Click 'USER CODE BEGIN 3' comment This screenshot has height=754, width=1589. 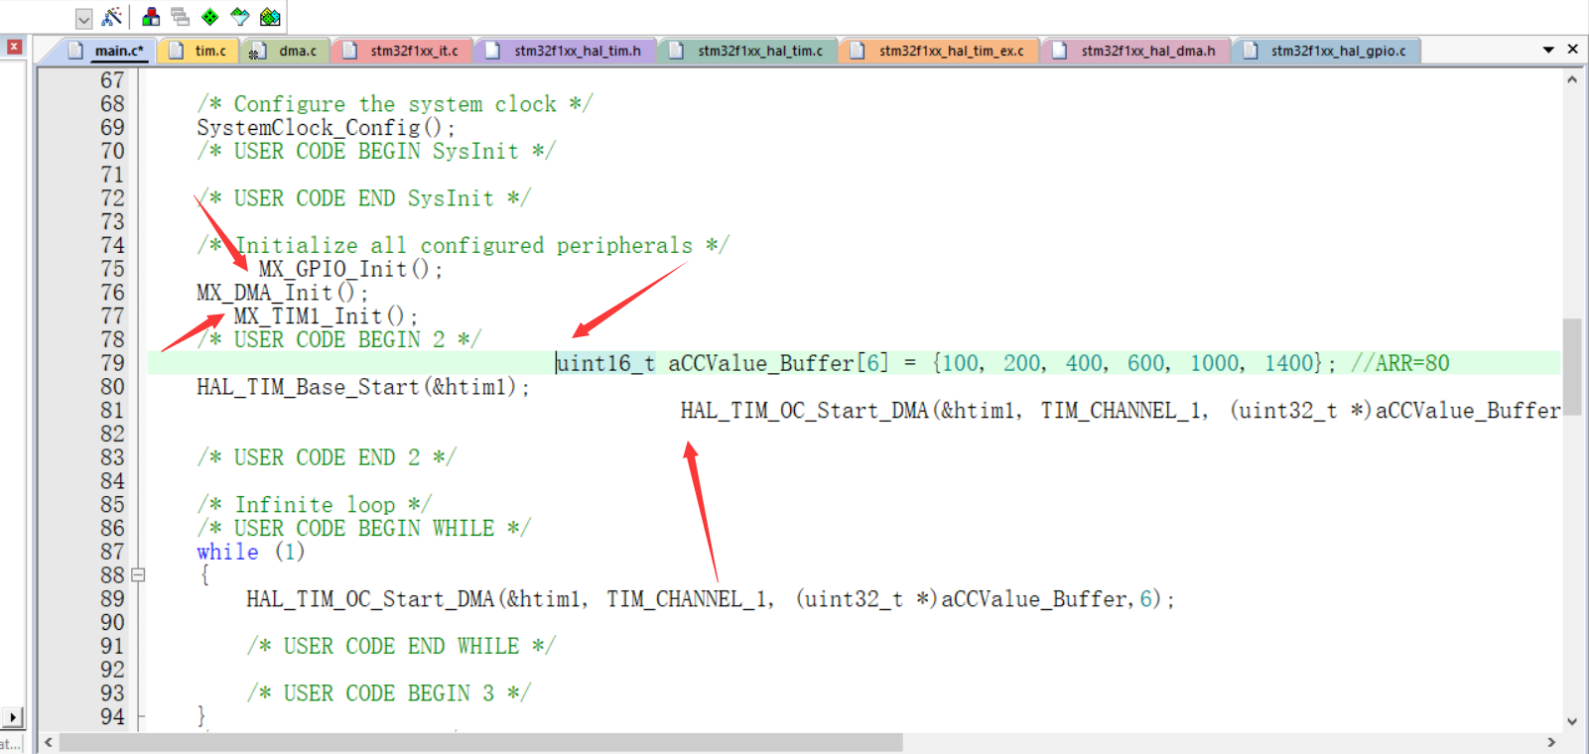coord(388,693)
